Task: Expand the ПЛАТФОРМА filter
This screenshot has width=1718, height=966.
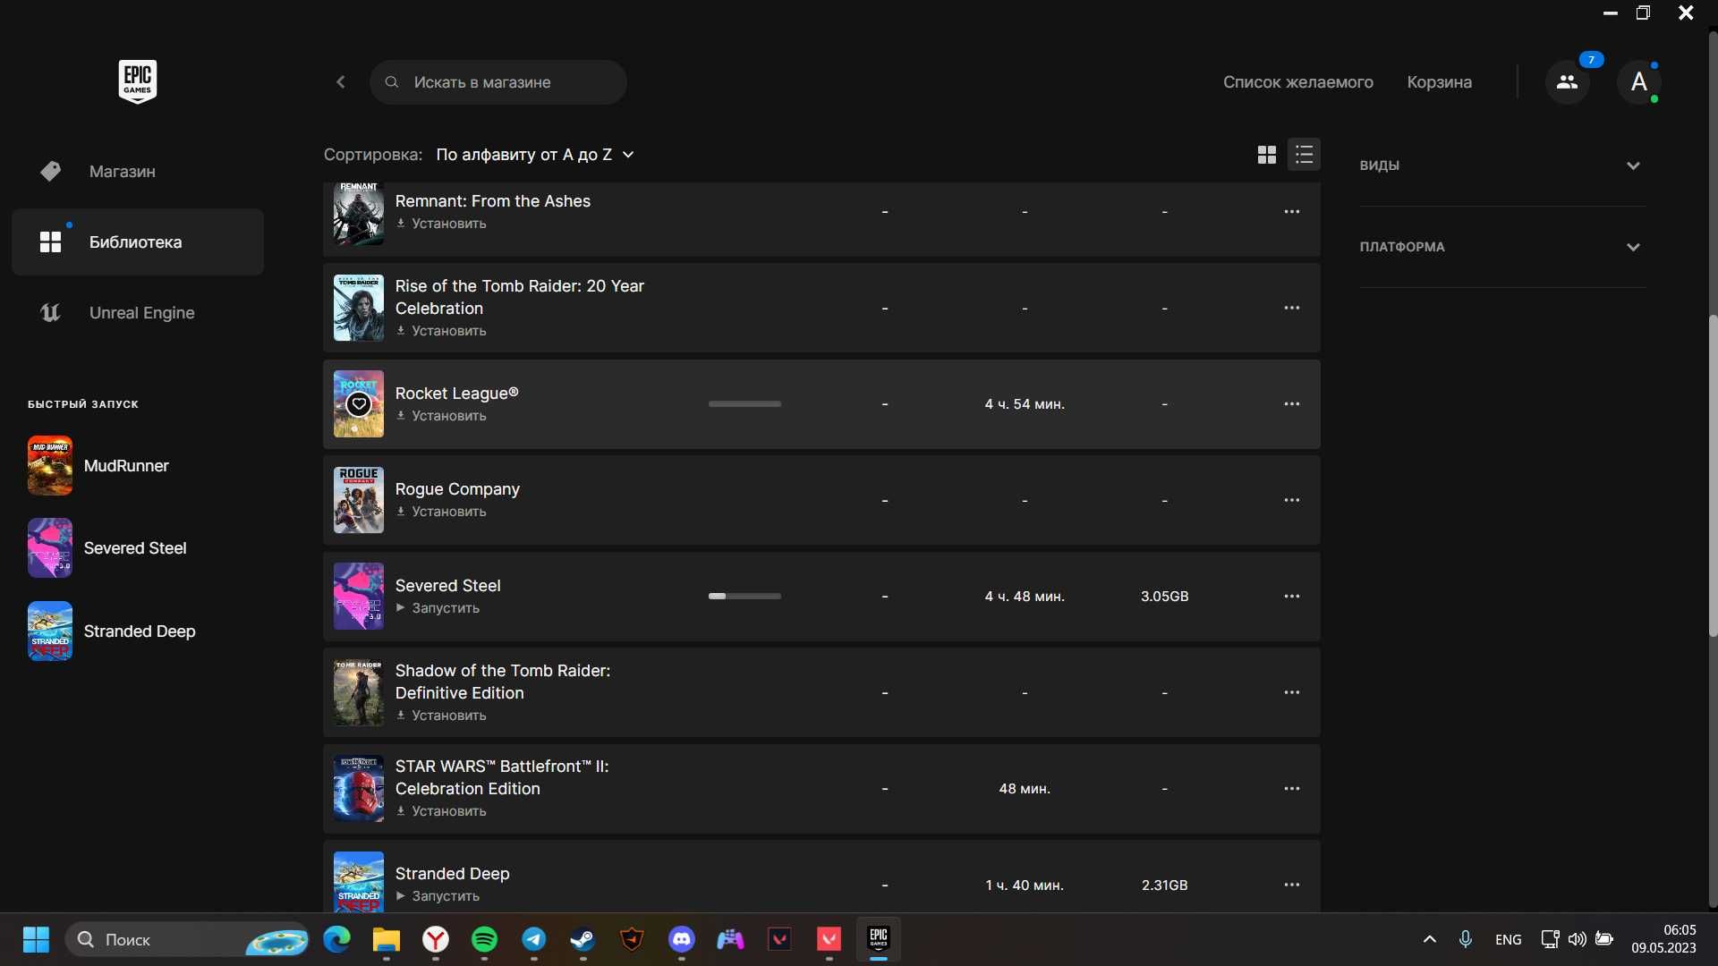Action: tap(1502, 247)
